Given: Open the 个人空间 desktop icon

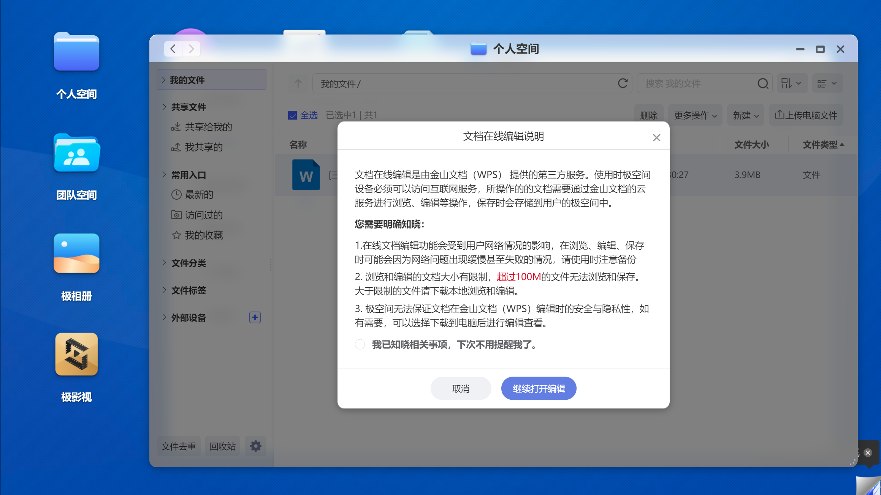Looking at the screenshot, I should [76, 52].
